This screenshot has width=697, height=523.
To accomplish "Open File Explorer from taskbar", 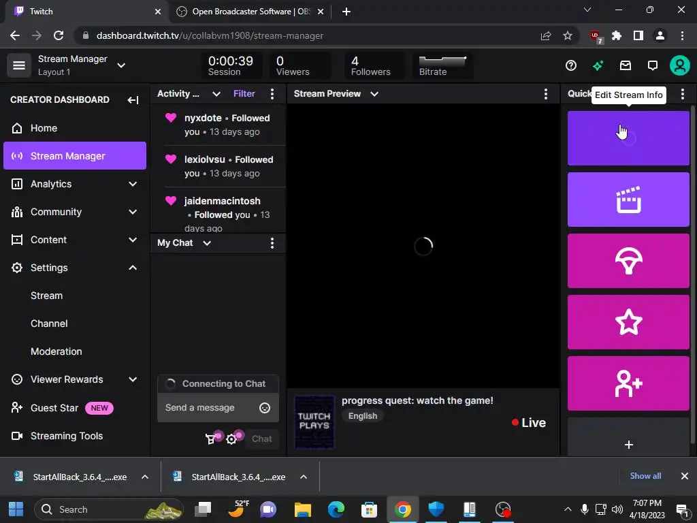I will [x=303, y=509].
